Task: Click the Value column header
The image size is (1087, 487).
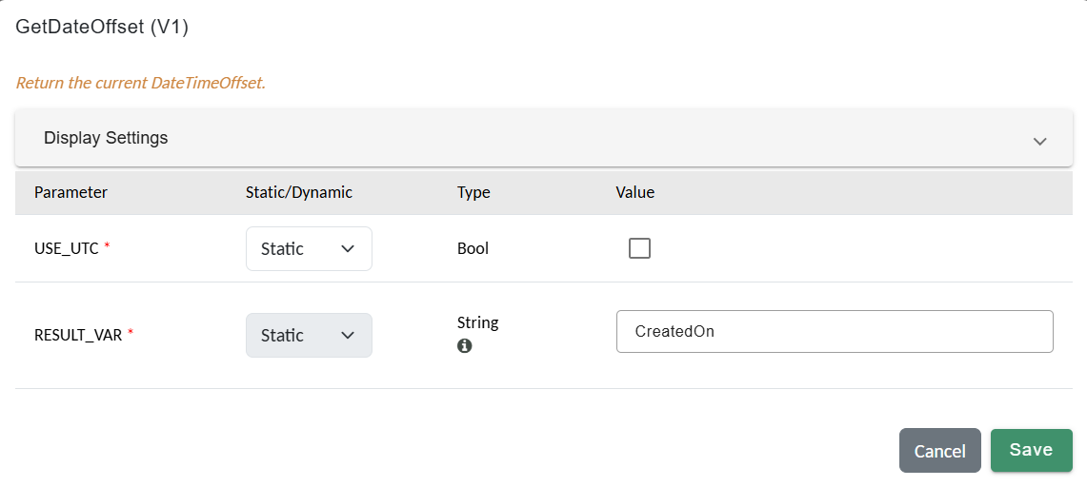Action: point(634,192)
